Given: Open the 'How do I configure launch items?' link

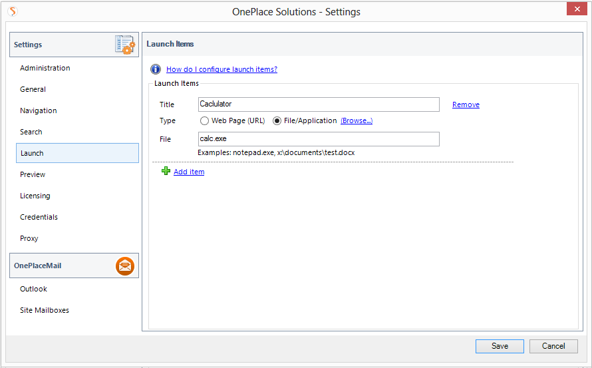Looking at the screenshot, I should pos(222,69).
